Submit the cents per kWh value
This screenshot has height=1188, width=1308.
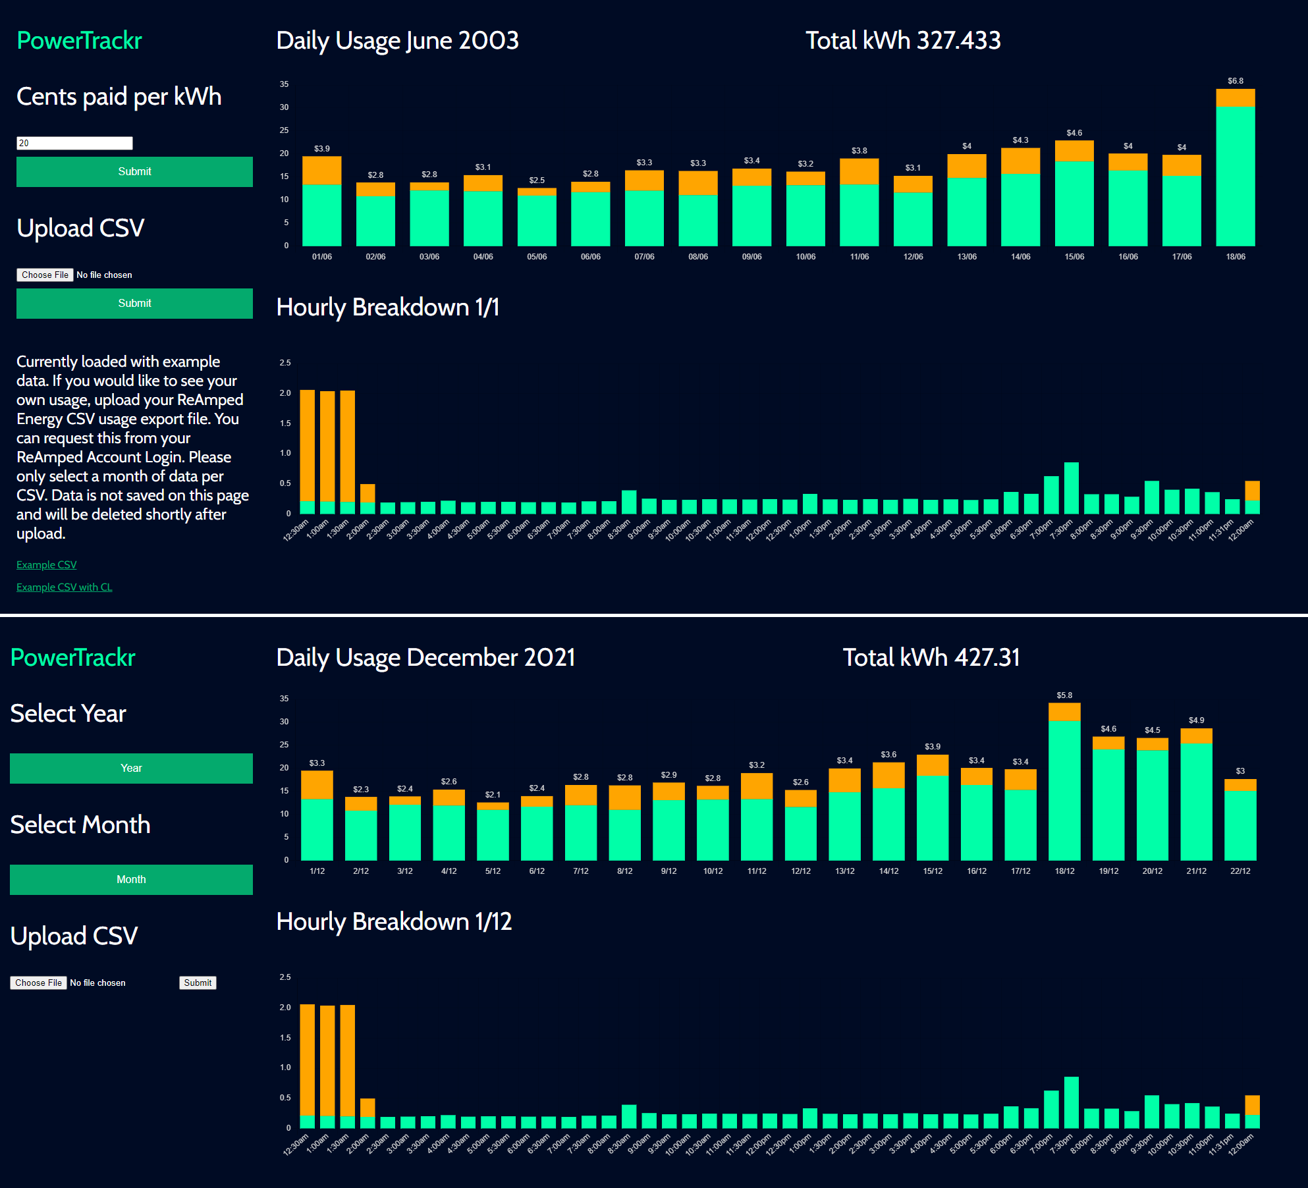(134, 172)
